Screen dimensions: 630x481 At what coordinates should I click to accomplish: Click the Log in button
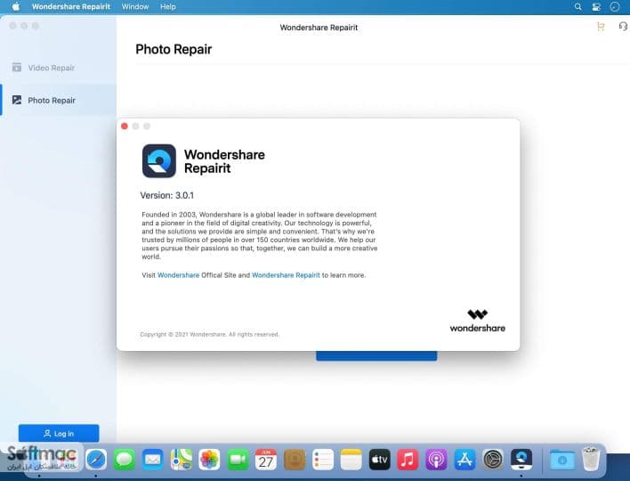click(59, 434)
